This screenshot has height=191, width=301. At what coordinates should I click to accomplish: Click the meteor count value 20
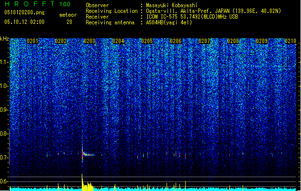pos(69,22)
